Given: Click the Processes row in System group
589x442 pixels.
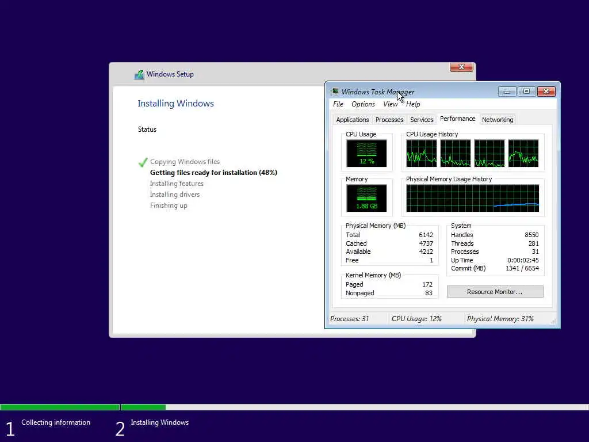Looking at the screenshot, I should 495,252.
